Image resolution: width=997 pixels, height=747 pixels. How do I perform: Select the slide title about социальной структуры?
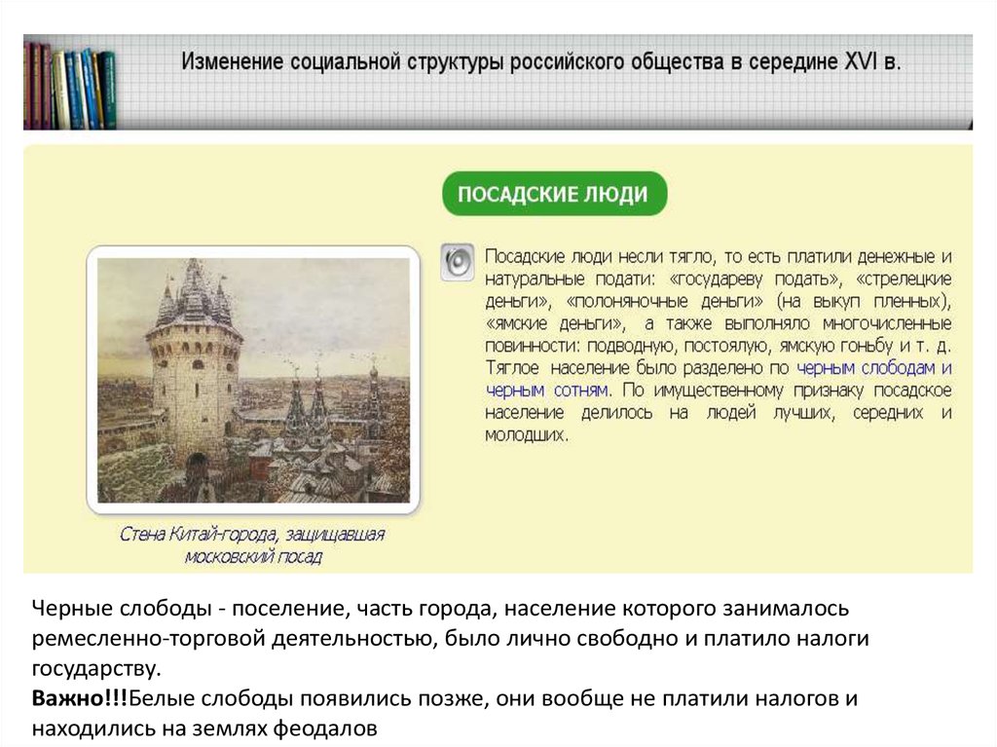pos(541,61)
